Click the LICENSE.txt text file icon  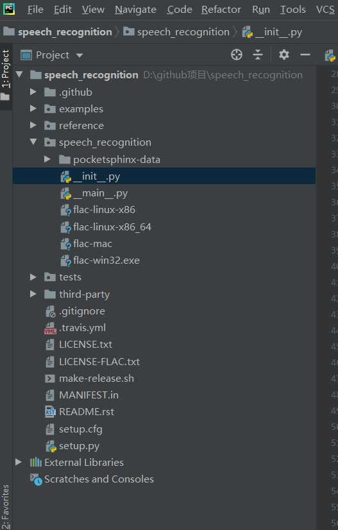[x=49, y=345]
